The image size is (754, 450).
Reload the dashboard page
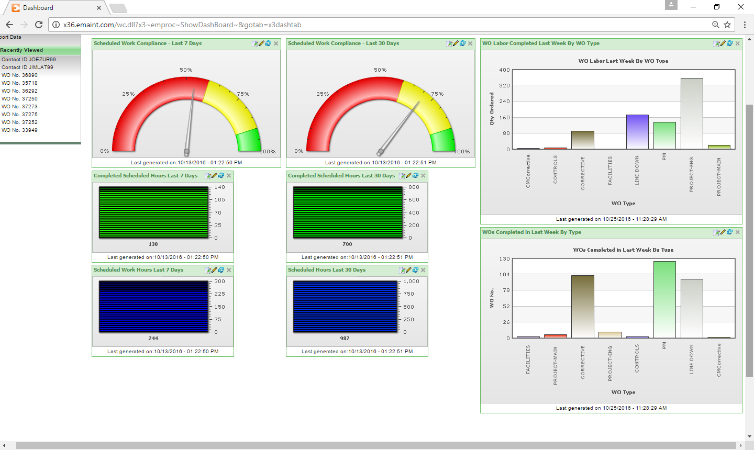(x=39, y=25)
